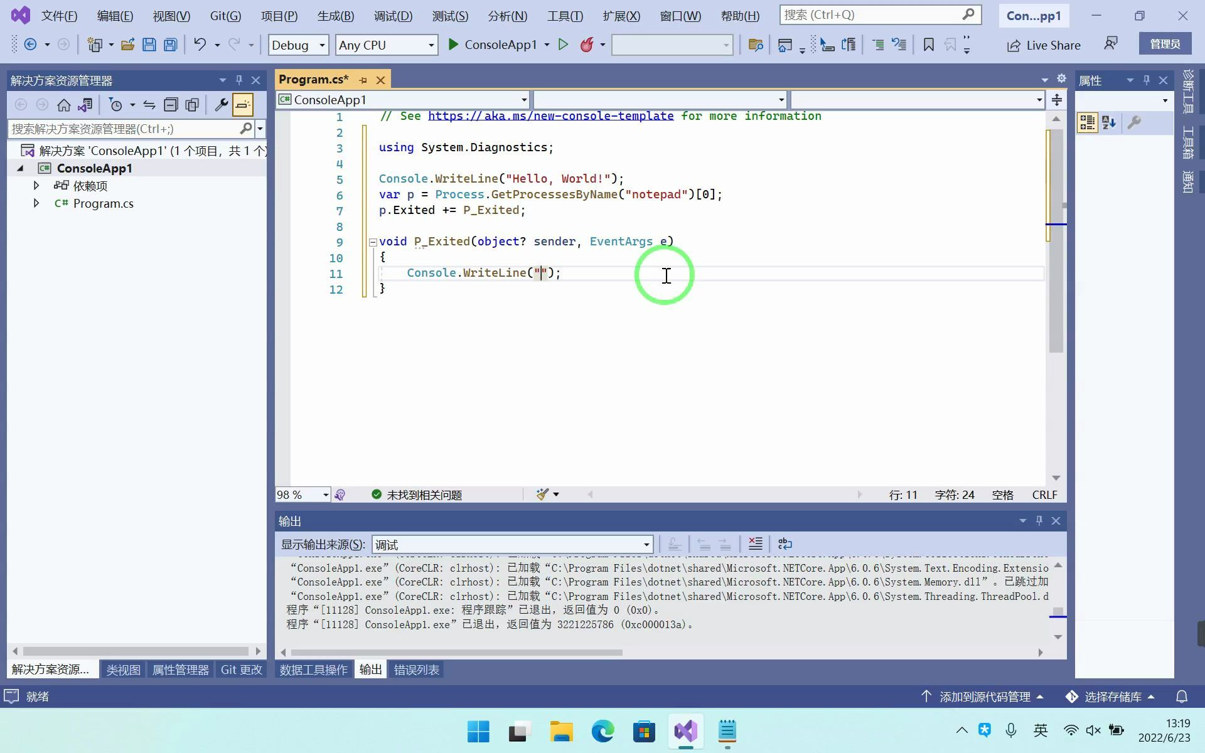Toggle word wrap in Output panel
The width and height of the screenshot is (1205, 753).
(x=785, y=543)
